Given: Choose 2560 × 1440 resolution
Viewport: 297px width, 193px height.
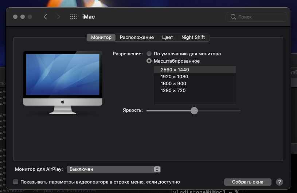Looking at the screenshot, I should pyautogui.click(x=195, y=70).
